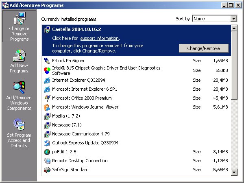This screenshot has height=183, width=244.
Task: Select Castella 2004.10.16.2 entry title
Action: click(x=76, y=29)
